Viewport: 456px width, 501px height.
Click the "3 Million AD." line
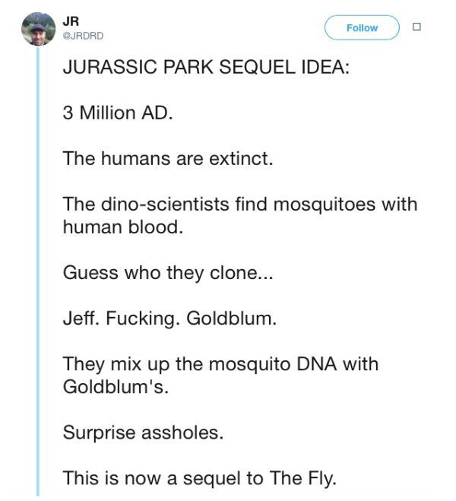coord(118,113)
